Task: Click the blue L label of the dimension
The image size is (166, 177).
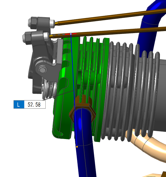Action: coord(19,104)
